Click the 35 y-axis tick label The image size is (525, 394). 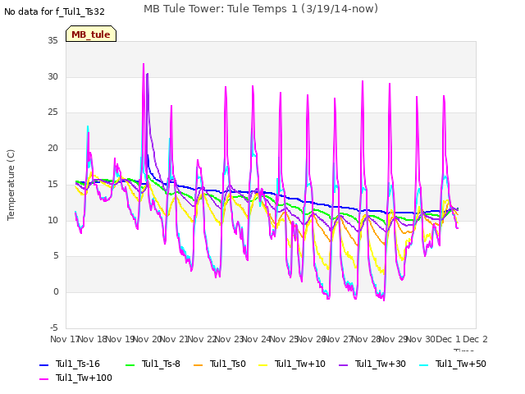pyautogui.click(x=52, y=41)
